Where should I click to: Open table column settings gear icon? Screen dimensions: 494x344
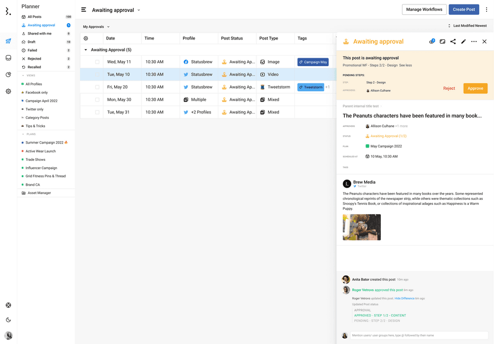(x=86, y=38)
